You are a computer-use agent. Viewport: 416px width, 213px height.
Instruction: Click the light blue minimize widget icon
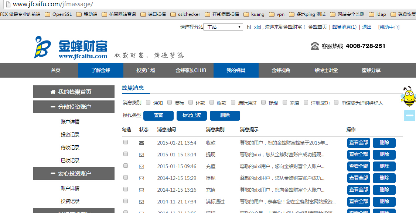[x=410, y=116]
